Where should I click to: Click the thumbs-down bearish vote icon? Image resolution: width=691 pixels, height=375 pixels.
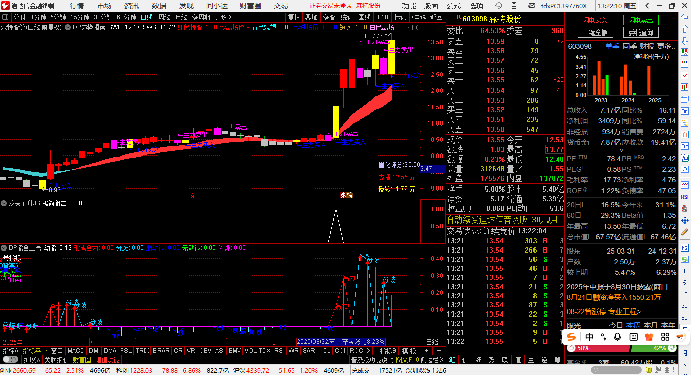click(x=672, y=348)
